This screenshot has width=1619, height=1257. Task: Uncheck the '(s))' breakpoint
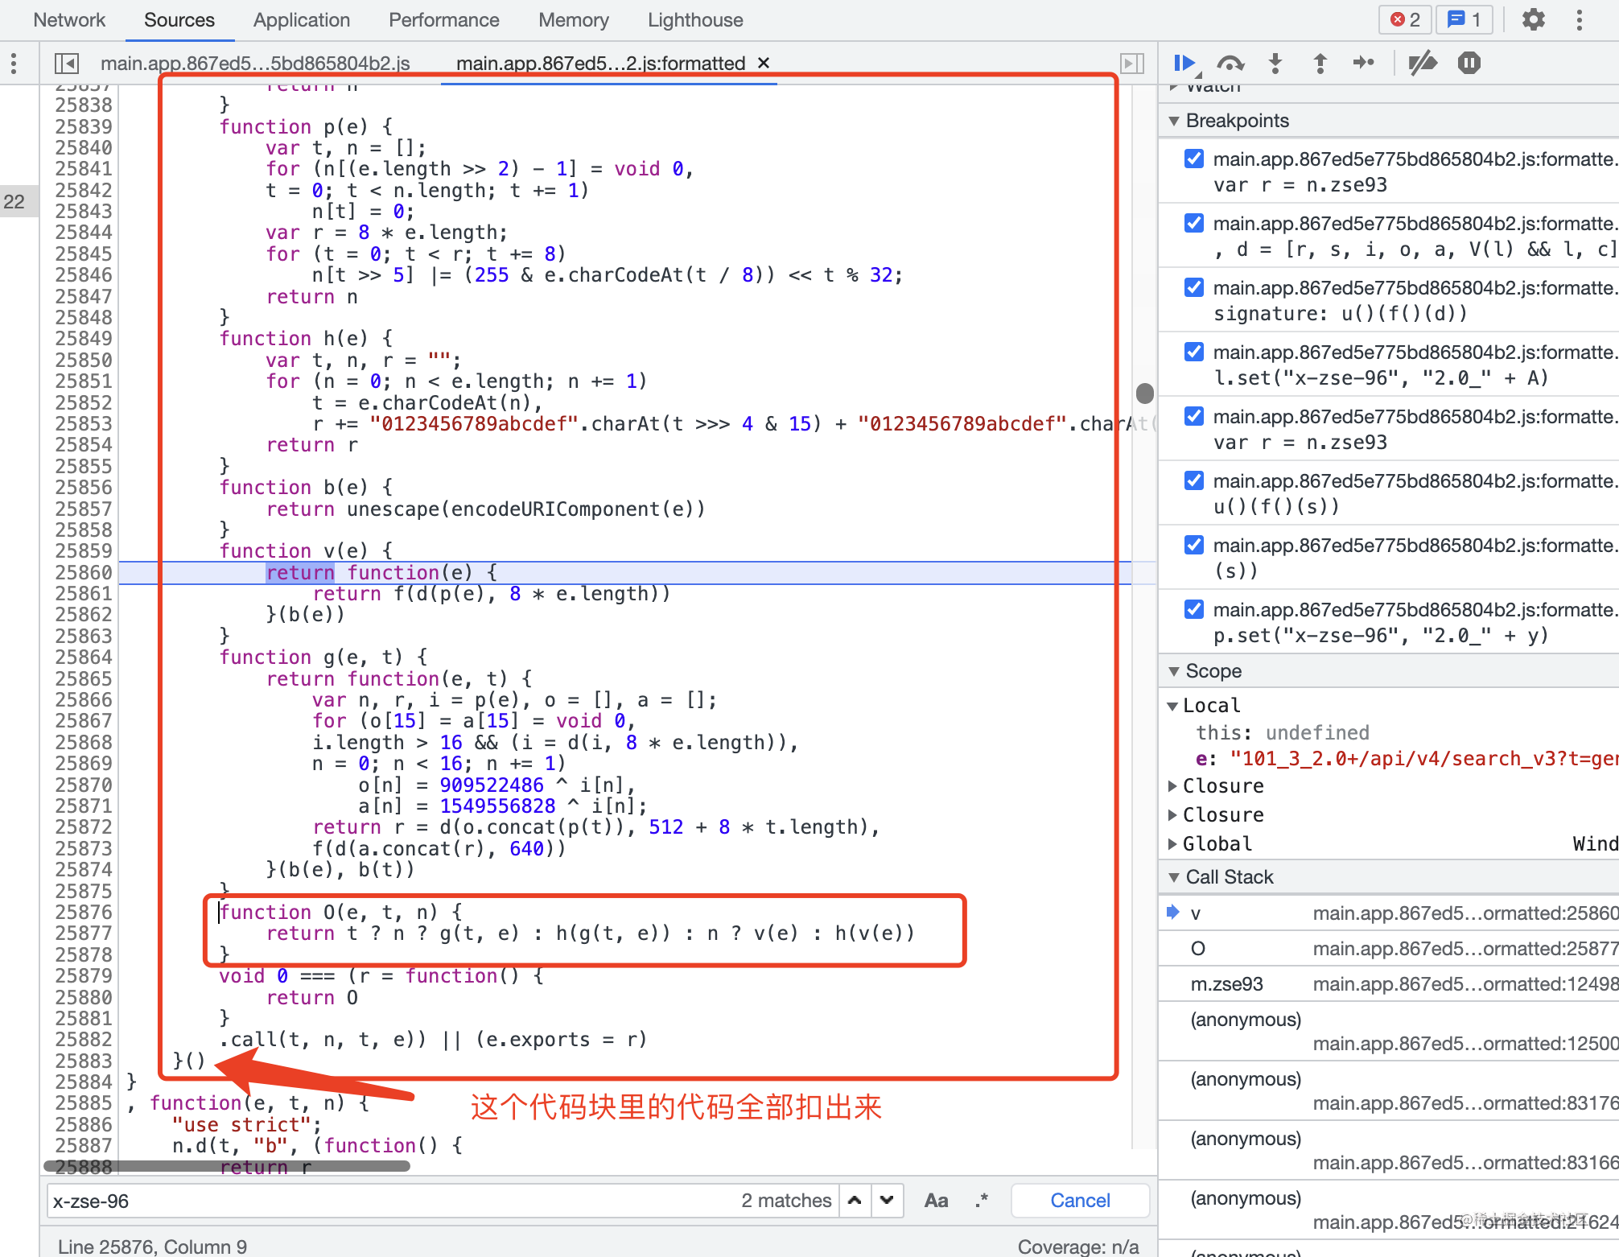(x=1194, y=545)
